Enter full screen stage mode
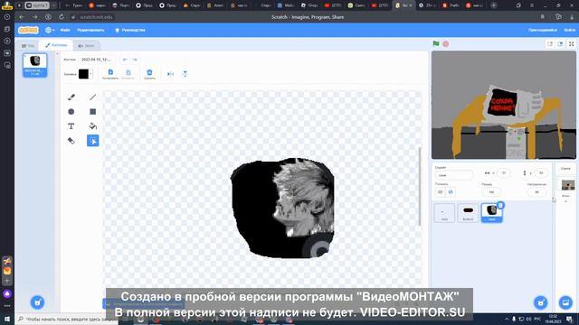This screenshot has height=325, width=579. 571,44
